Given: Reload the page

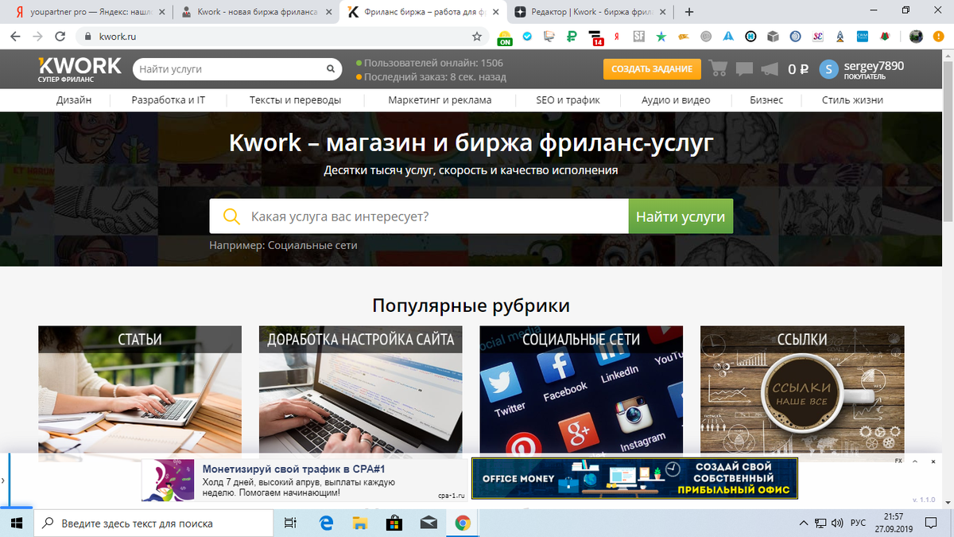Looking at the screenshot, I should (x=60, y=37).
